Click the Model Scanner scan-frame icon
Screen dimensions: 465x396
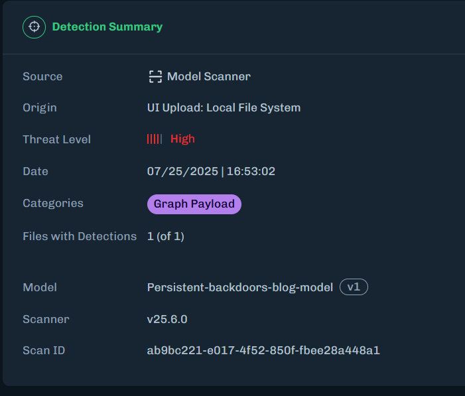pos(155,76)
